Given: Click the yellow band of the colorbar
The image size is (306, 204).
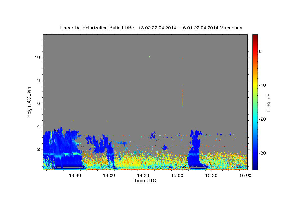Looking at the screenshot, I should coord(255,84).
